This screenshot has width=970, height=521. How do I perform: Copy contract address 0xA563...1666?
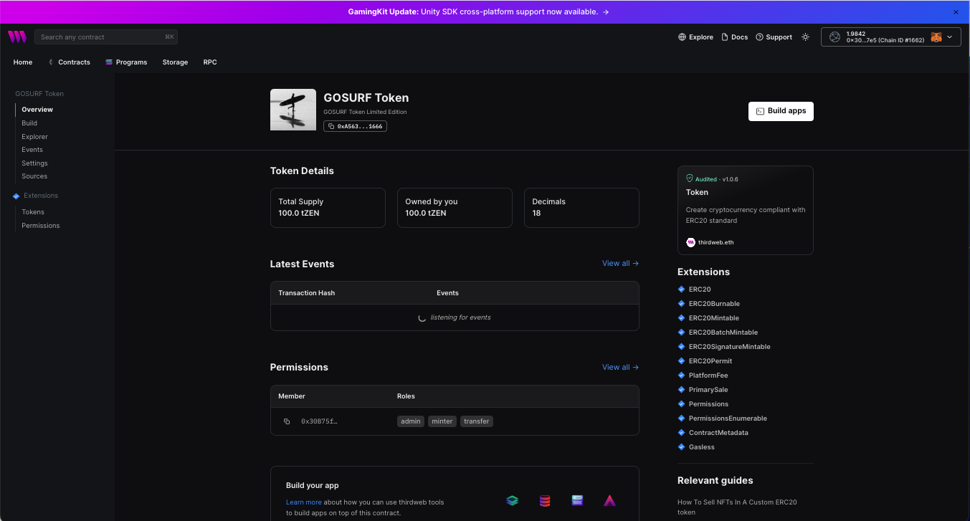click(x=355, y=126)
